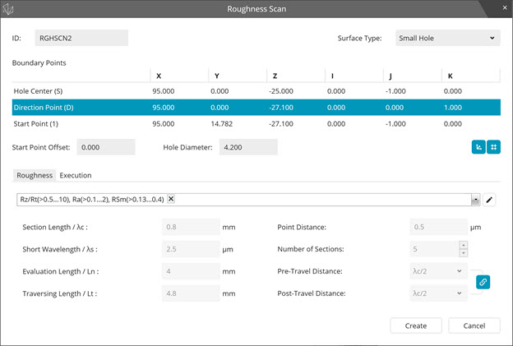Remove the roughness parameter tag with X
Image resolution: width=513 pixels, height=346 pixels.
pyautogui.click(x=170, y=199)
